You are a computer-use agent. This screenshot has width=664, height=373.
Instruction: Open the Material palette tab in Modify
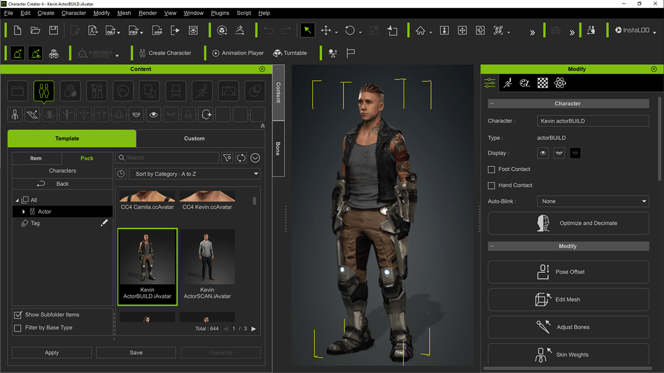click(525, 83)
